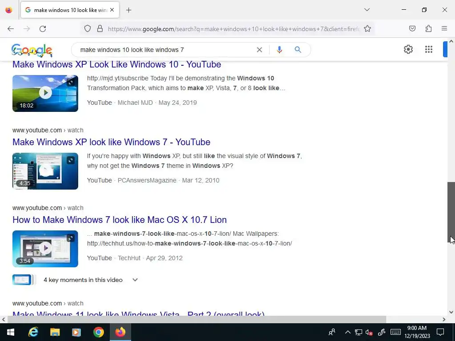
Task: Click Michael MJD video source text
Action: 135,103
